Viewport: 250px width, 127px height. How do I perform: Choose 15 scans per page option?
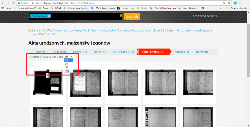point(68,60)
